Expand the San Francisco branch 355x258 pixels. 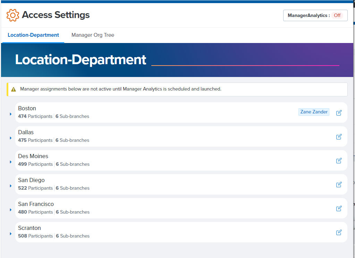click(11, 210)
